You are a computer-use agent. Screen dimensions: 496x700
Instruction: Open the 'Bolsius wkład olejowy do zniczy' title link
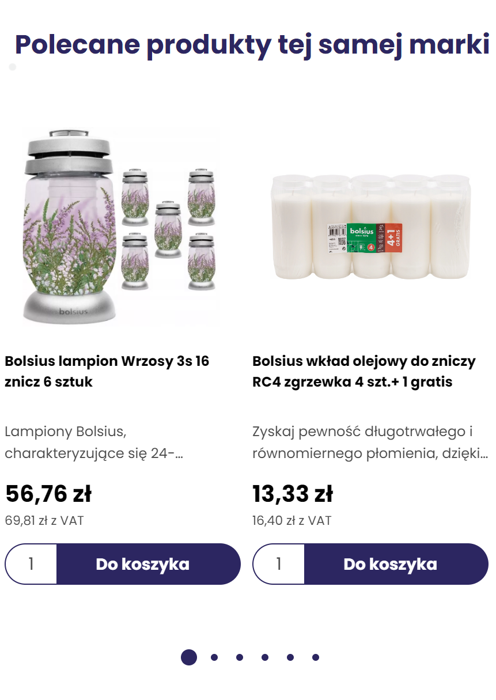364,372
